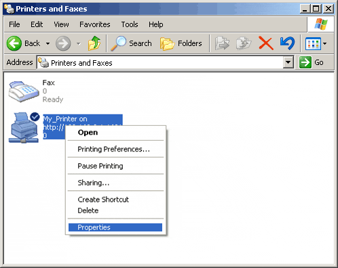Click the red X Delete toolbar icon
Viewport: 338px width, 268px height.
(265, 43)
